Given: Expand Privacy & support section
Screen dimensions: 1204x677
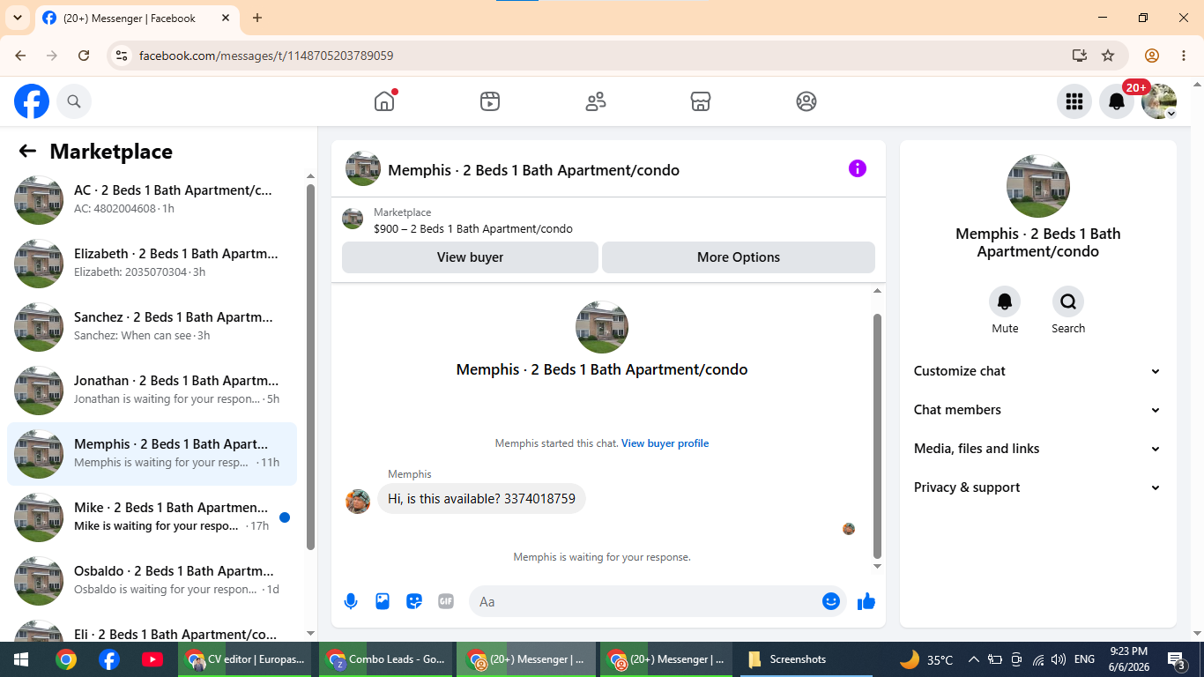Looking at the screenshot, I should coord(1037,487).
